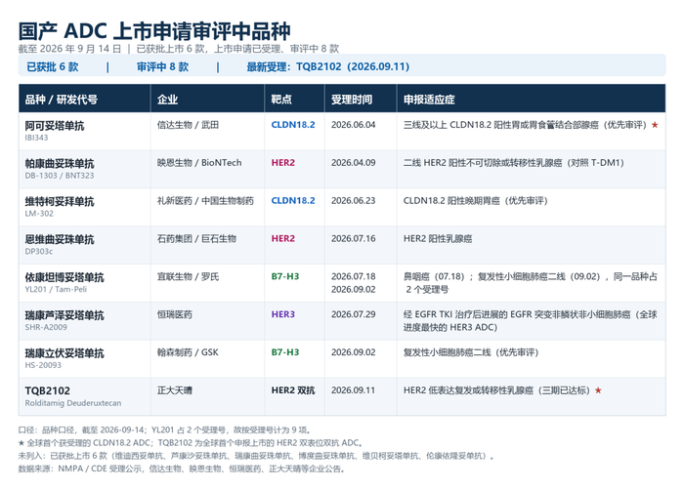
Task: Click the code YL201 / Tam-Peli
Action: pos(56,290)
